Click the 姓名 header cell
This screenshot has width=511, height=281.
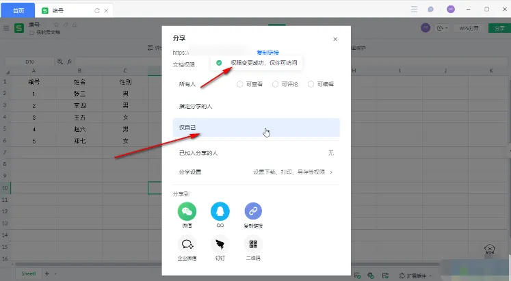coord(79,82)
